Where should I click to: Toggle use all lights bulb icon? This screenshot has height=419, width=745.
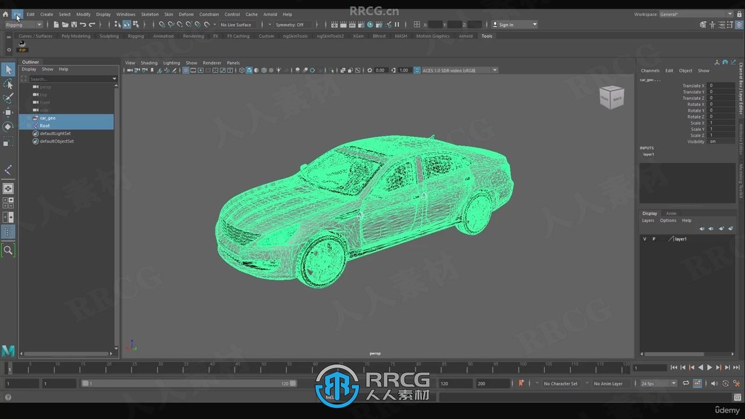[x=279, y=70]
